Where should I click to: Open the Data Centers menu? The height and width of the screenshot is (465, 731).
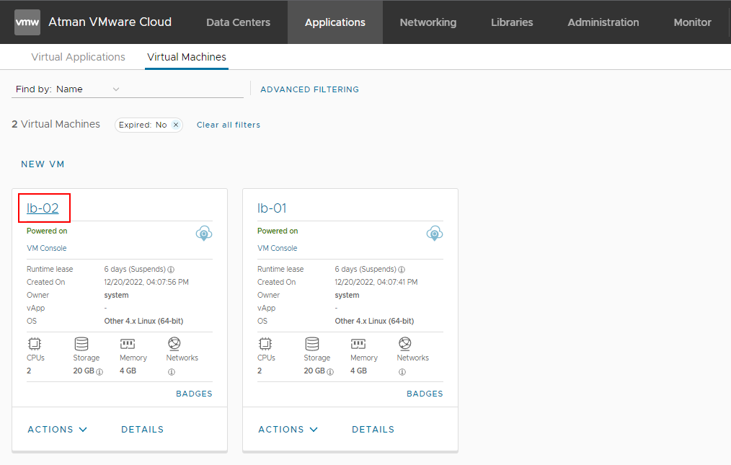[238, 22]
